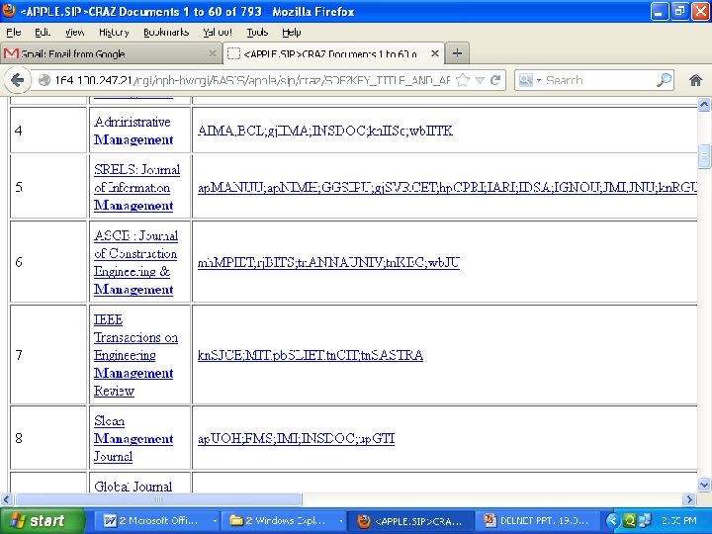Switch to Microsoft Office taskbar group

click(x=159, y=521)
